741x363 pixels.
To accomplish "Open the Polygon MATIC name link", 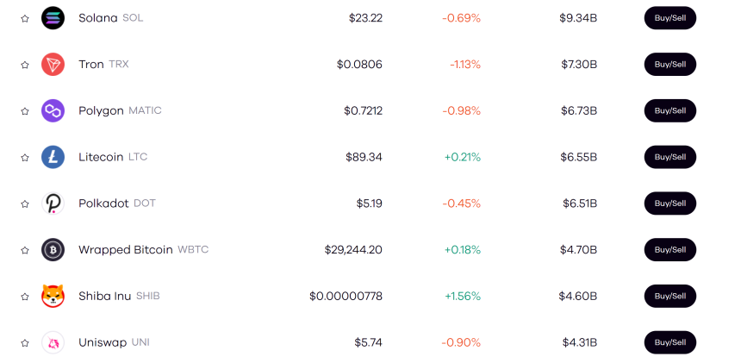I will pyautogui.click(x=120, y=110).
